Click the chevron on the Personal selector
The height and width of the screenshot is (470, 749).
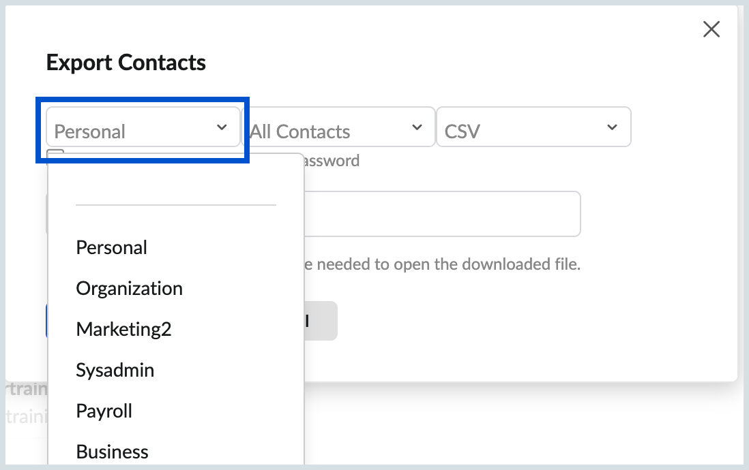(221, 127)
